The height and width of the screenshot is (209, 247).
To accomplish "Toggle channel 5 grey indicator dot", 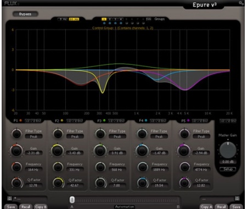I will 127,23.
